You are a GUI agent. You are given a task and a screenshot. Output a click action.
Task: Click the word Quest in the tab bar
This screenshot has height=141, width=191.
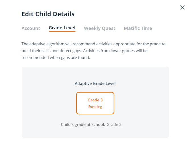coord(108,28)
